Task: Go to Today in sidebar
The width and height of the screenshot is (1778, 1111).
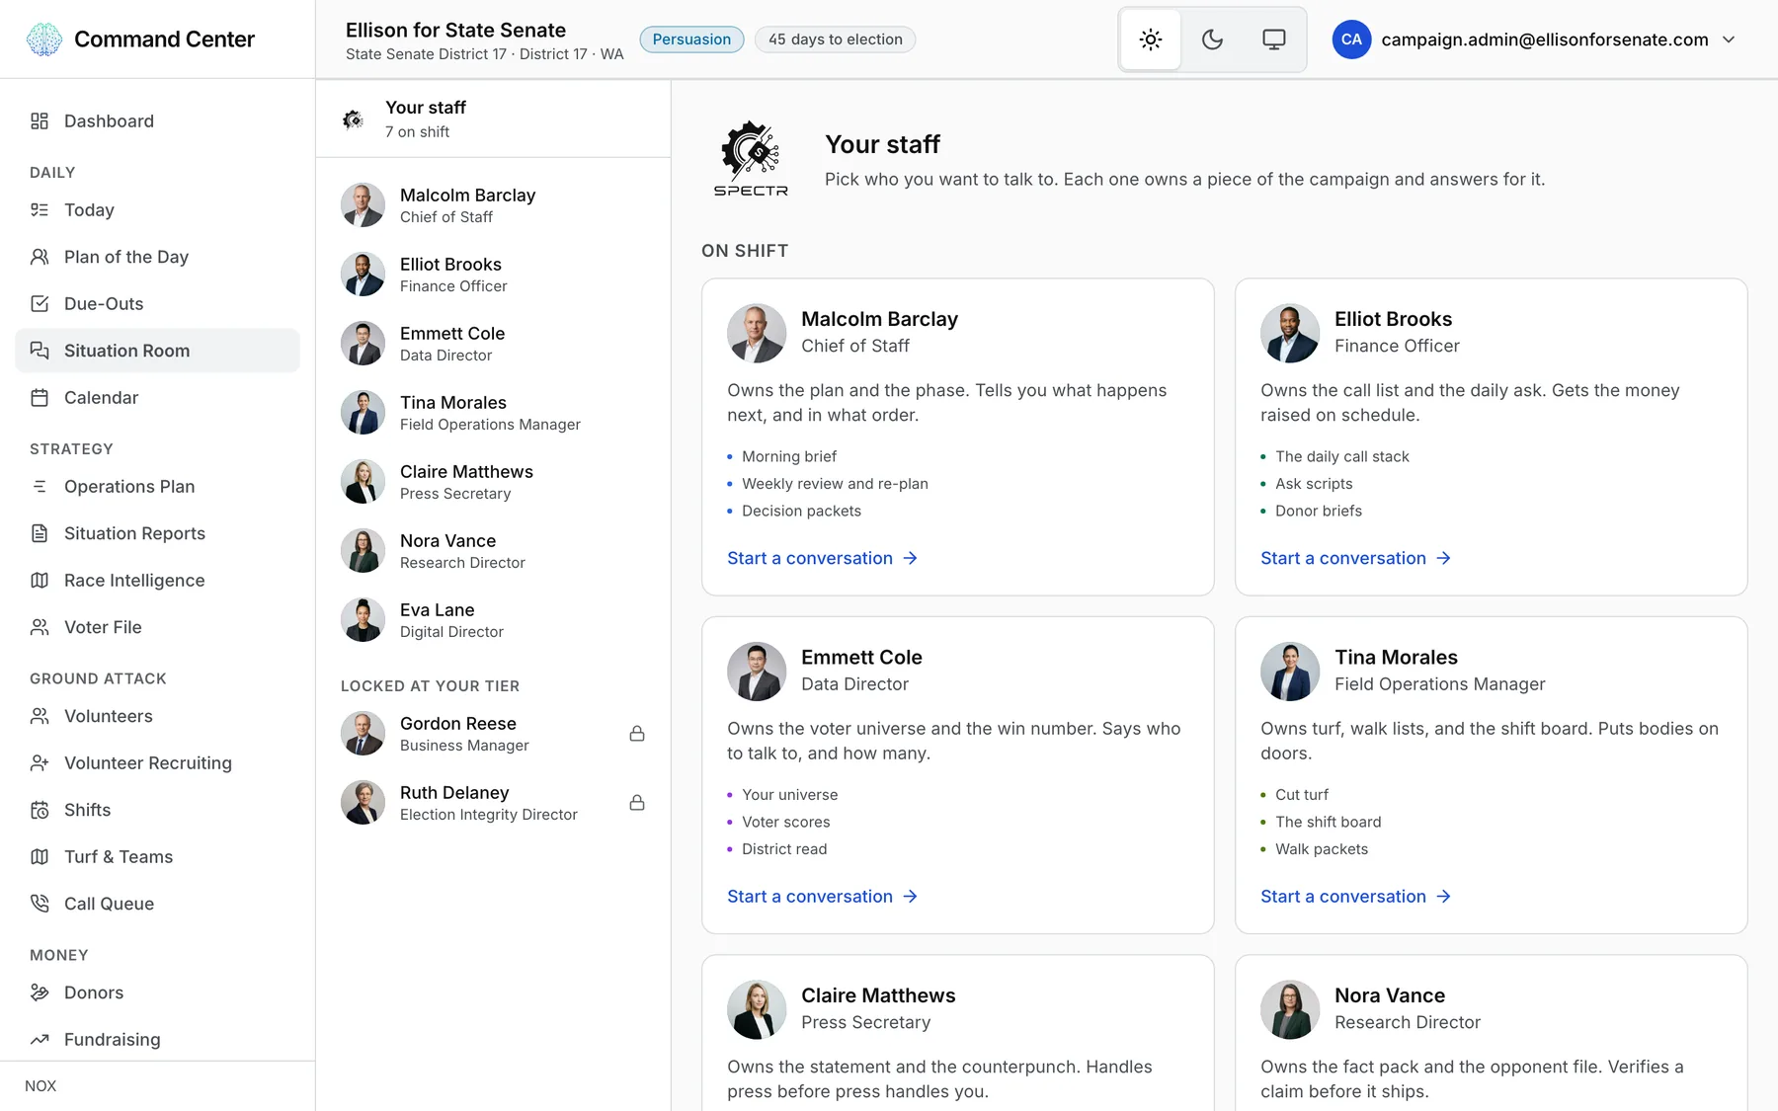Action: click(x=158, y=210)
